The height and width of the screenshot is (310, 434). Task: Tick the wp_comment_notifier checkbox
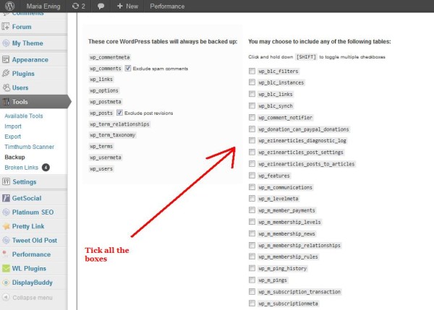click(252, 117)
